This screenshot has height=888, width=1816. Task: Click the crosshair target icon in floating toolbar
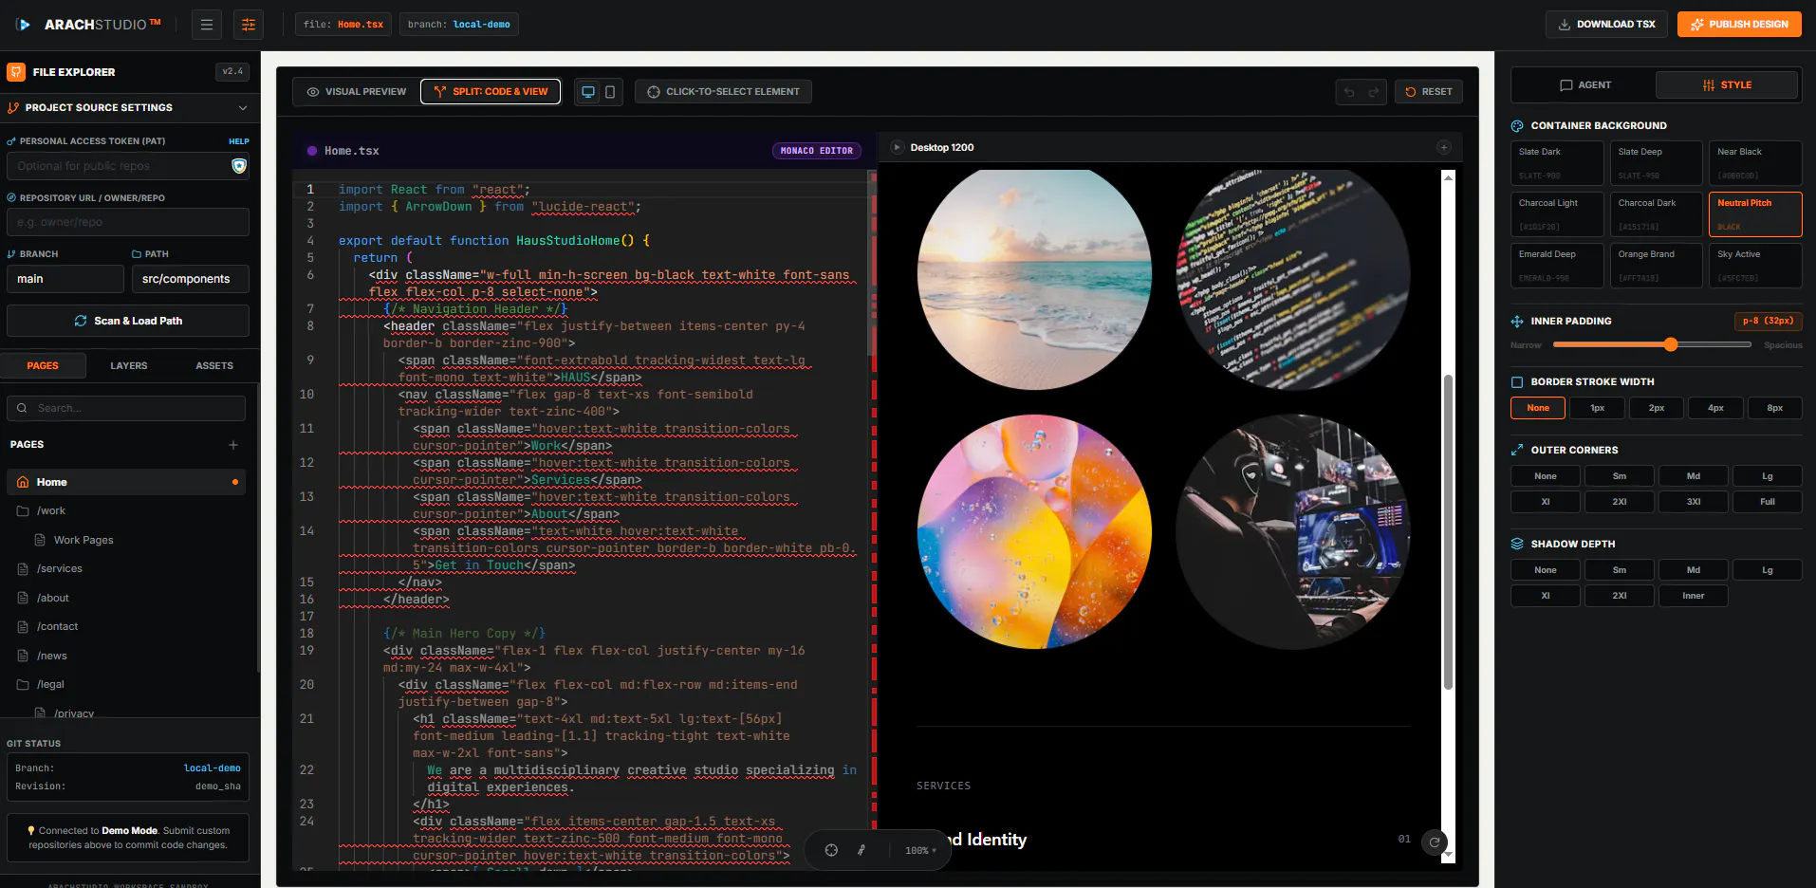coord(831,850)
